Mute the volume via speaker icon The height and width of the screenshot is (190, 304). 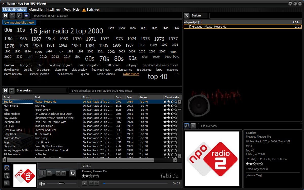click(x=42, y=183)
